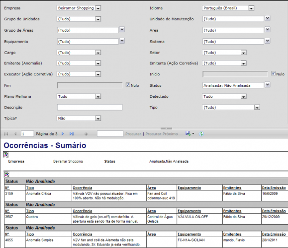Click the date 28/1/2011 cell
Screen dimensions: 288x248
coord(270,240)
